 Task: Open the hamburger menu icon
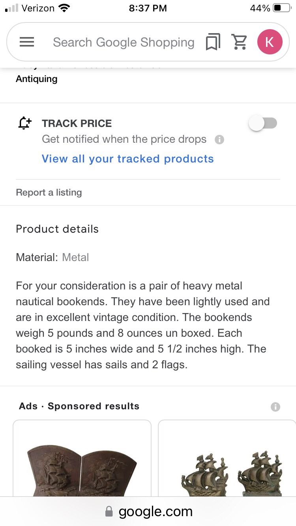tap(27, 42)
